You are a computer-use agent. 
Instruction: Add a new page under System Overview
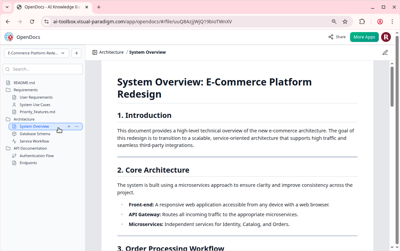click(69, 126)
